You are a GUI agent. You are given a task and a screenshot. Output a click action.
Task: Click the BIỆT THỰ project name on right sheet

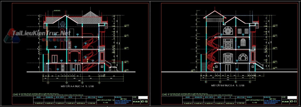coord(273,99)
